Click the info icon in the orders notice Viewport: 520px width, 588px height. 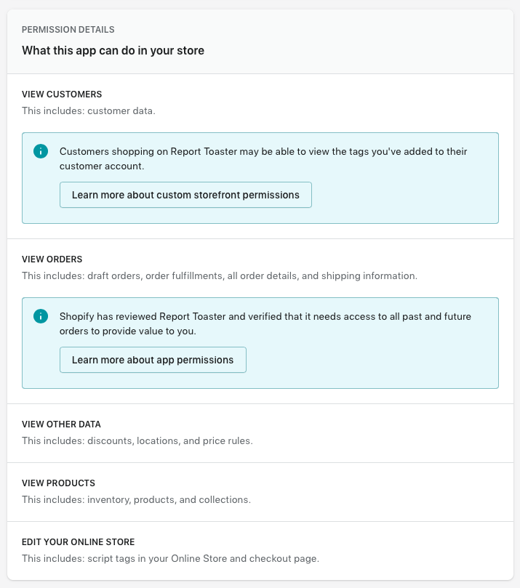pos(41,316)
